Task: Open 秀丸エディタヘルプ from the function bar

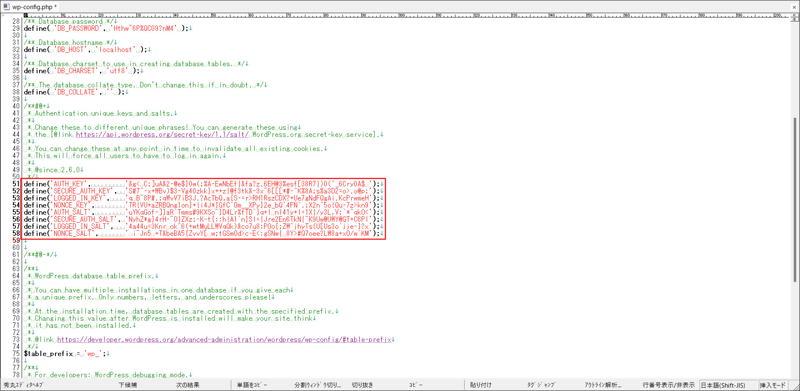Action: (x=23, y=385)
